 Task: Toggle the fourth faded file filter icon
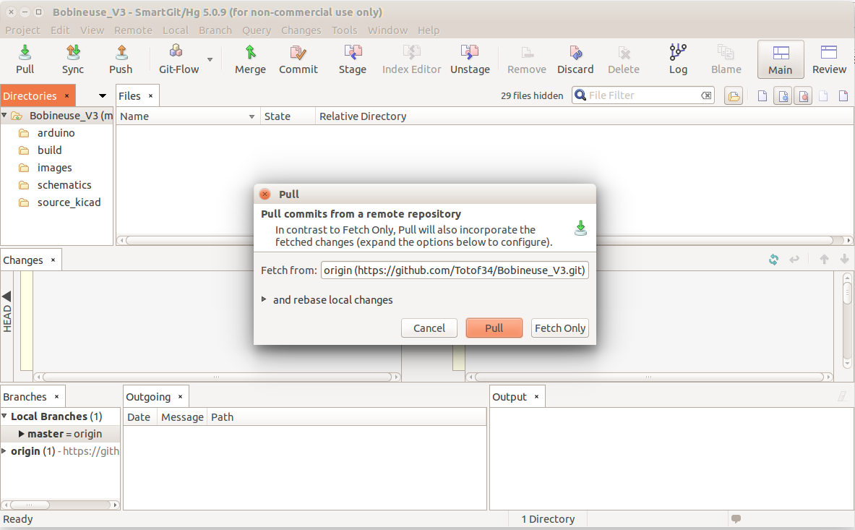point(823,96)
